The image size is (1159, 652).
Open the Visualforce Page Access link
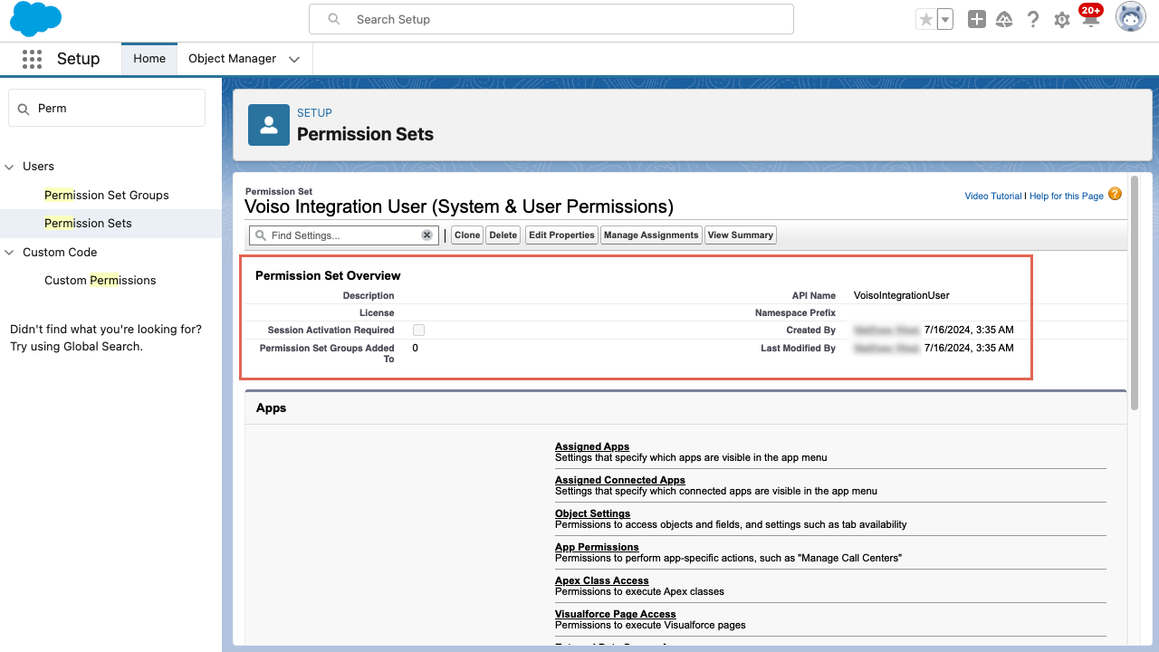tap(616, 615)
